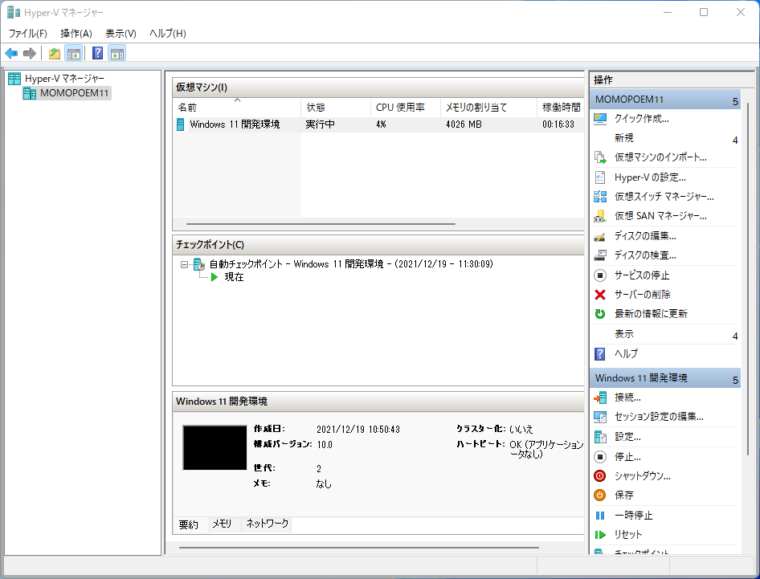Open the ファイル(F) menu
The height and width of the screenshot is (579, 760).
tap(27, 34)
